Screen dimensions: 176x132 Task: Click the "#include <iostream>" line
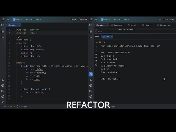28,30
